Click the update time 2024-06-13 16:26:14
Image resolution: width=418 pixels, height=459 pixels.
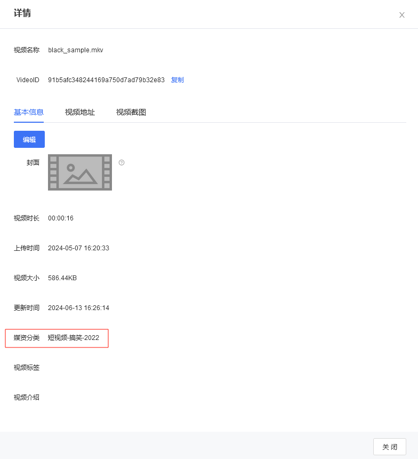[78, 307]
